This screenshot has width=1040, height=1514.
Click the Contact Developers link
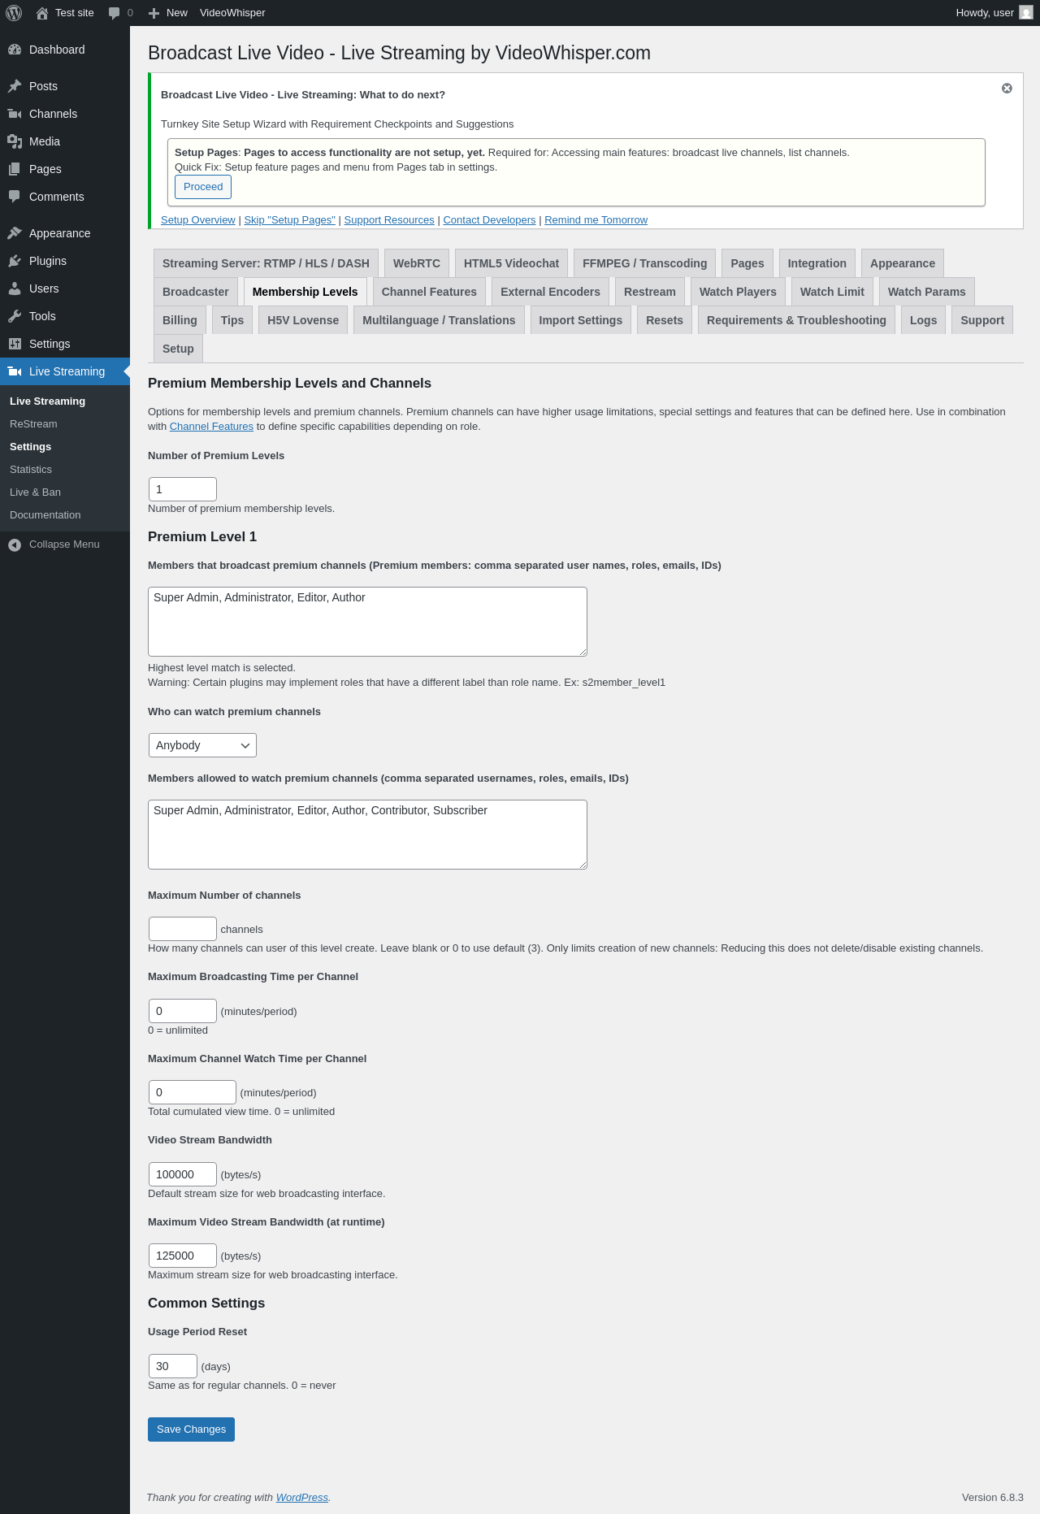(x=489, y=220)
